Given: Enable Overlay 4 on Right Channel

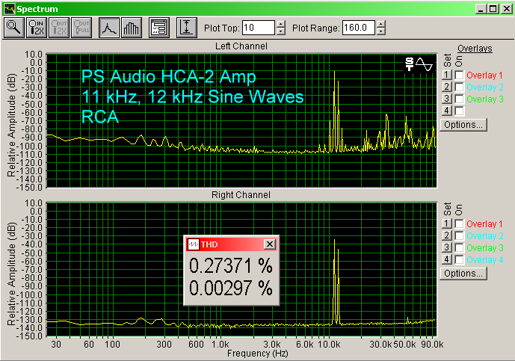Looking at the screenshot, I should 459,259.
